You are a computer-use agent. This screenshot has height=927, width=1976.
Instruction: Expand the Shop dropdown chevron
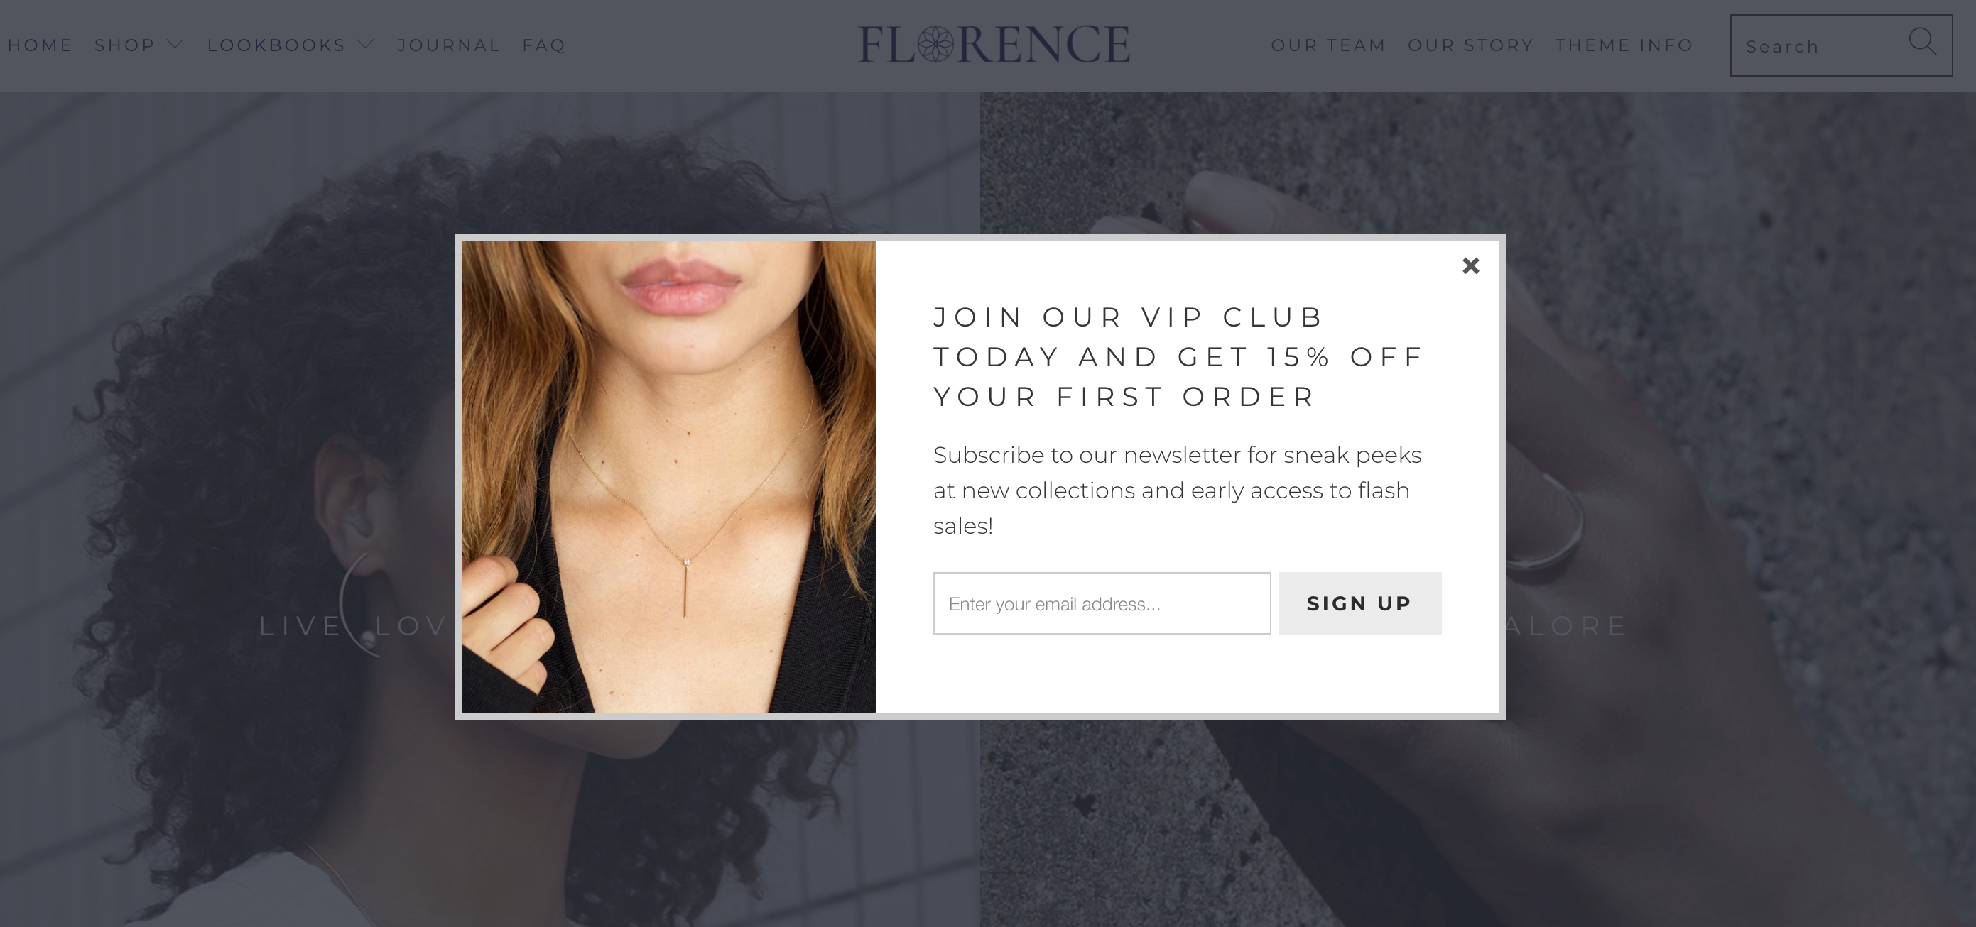coord(175,45)
